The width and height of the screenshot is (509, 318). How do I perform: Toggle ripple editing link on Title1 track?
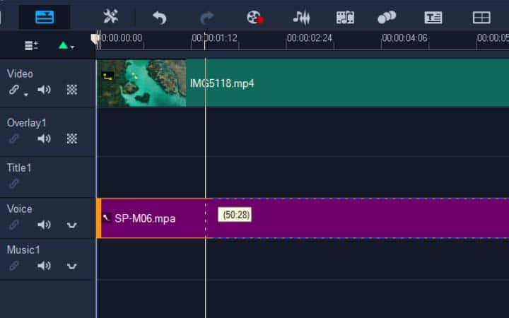[14, 183]
